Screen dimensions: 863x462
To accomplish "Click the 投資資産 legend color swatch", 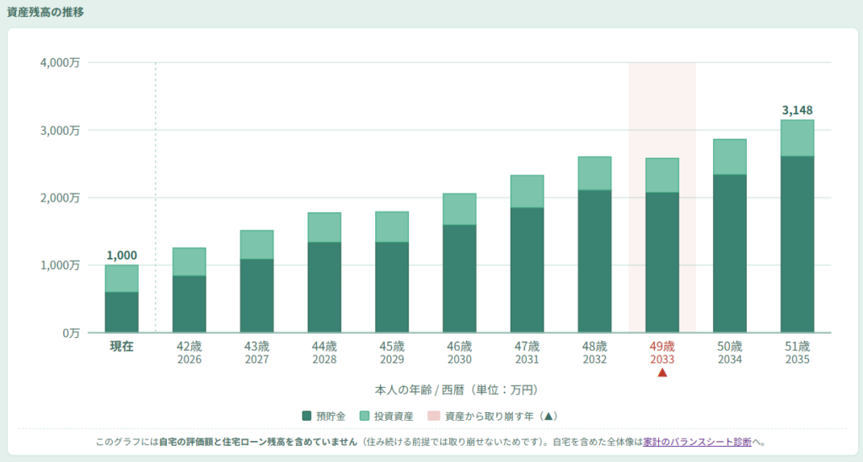I will coord(364,416).
